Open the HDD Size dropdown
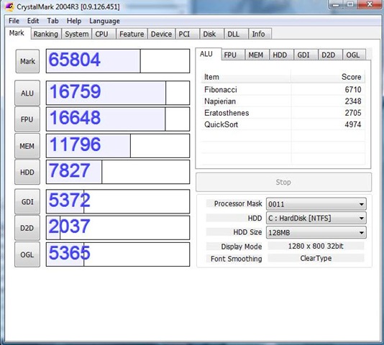Screen dimensions: 384x345 [x=316, y=232]
